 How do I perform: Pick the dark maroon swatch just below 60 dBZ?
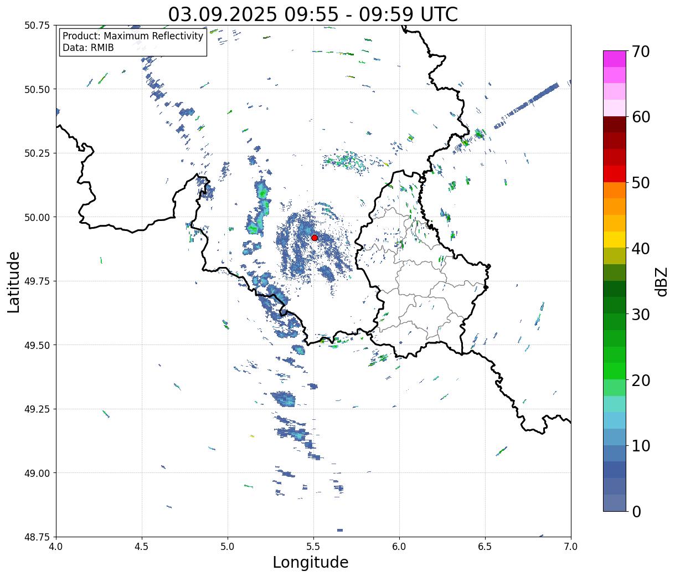[x=615, y=125]
